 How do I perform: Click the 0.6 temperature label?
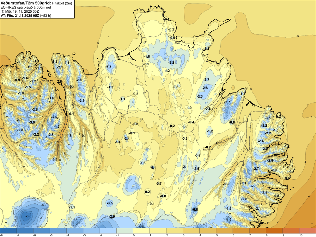click(x=287, y=178)
